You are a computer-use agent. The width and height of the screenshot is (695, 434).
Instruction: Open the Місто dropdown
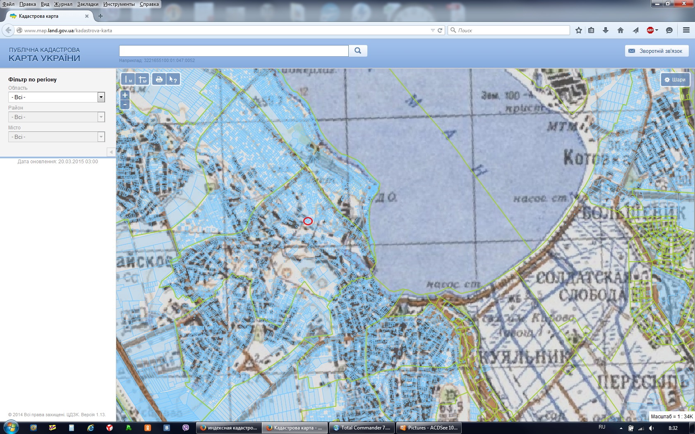(56, 137)
